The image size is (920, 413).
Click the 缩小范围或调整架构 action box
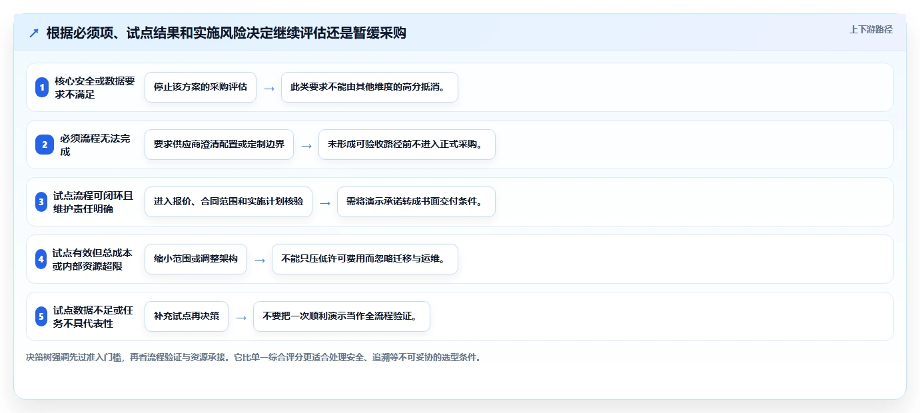pos(196,259)
